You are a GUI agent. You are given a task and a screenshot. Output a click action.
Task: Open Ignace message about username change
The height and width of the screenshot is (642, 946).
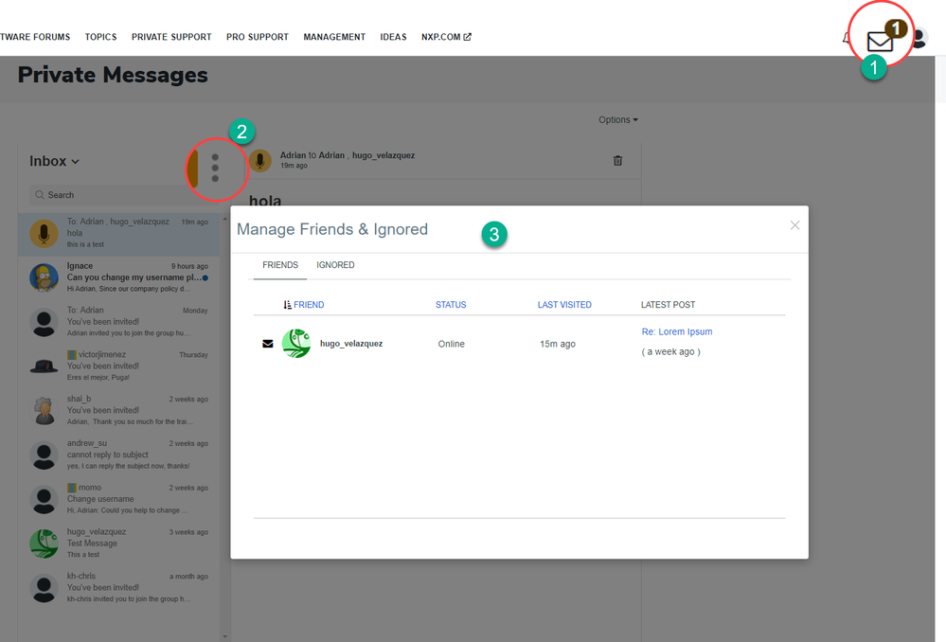click(x=119, y=277)
